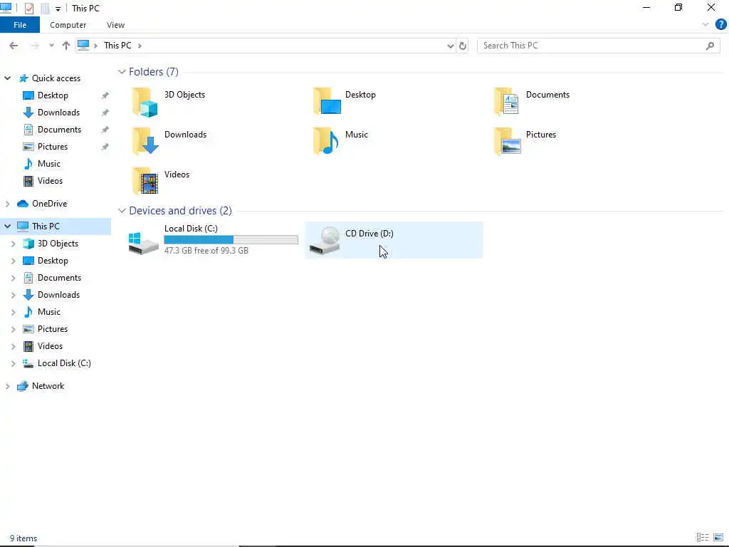The height and width of the screenshot is (547, 729).
Task: Select Videos under This PC tree
Action: pos(50,347)
